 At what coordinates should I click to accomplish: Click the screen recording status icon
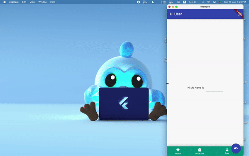tap(139, 2)
